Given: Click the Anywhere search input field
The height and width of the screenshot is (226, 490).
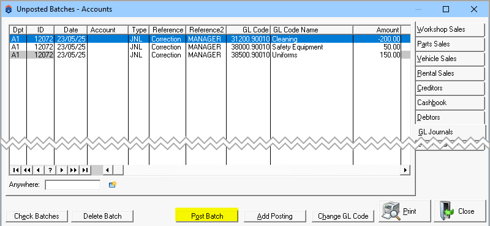Looking at the screenshot, I should pos(73,185).
